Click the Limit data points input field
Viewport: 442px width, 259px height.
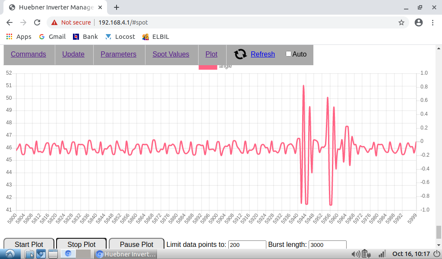click(x=247, y=245)
